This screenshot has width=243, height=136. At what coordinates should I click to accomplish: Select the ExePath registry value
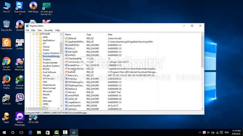click(x=72, y=72)
